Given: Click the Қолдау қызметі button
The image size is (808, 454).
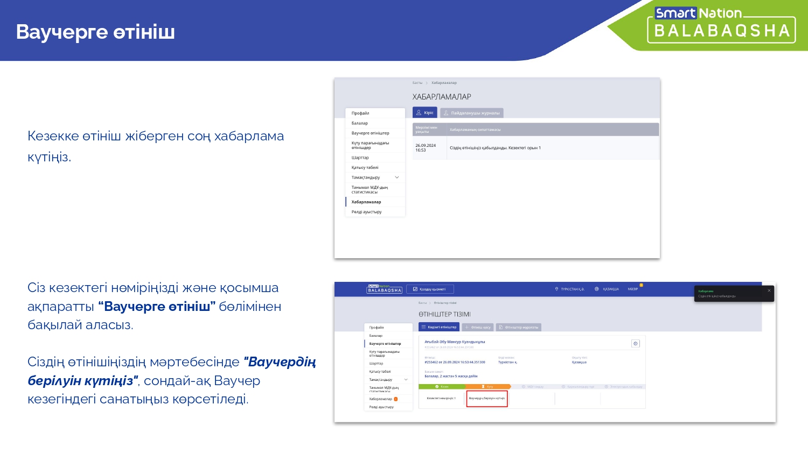Looking at the screenshot, I should click(x=429, y=289).
